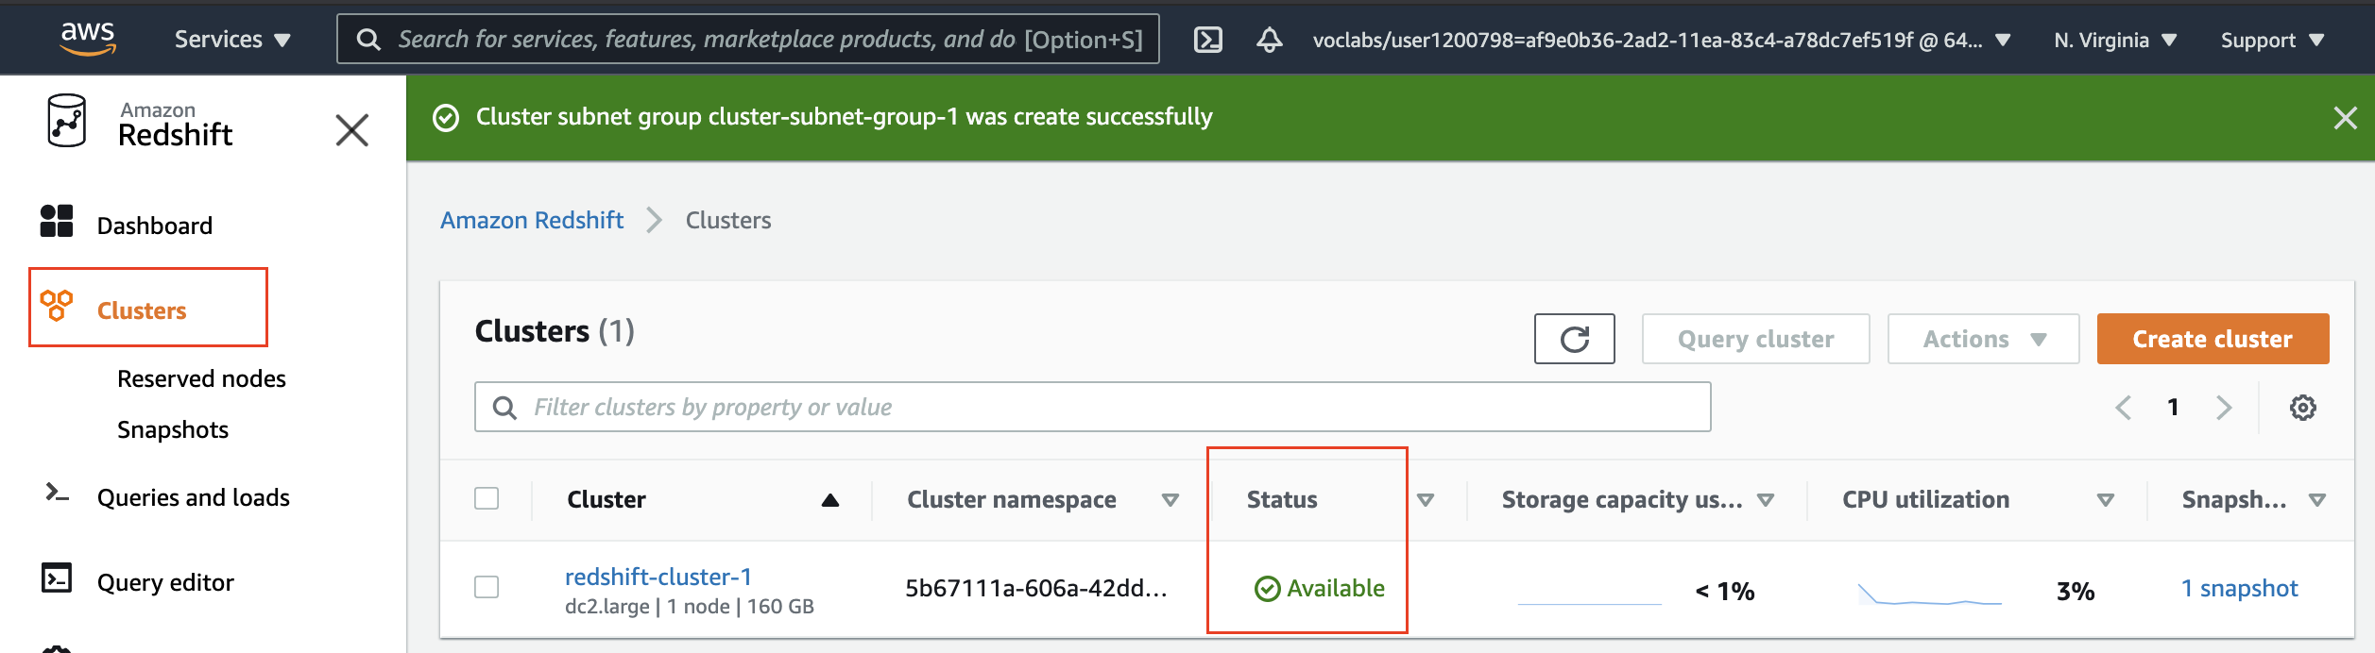Click Amazon Redshift breadcrumb link

pyautogui.click(x=532, y=220)
